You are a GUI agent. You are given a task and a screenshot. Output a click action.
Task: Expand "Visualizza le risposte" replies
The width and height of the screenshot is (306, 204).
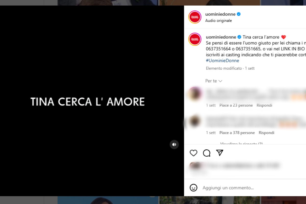241,144
